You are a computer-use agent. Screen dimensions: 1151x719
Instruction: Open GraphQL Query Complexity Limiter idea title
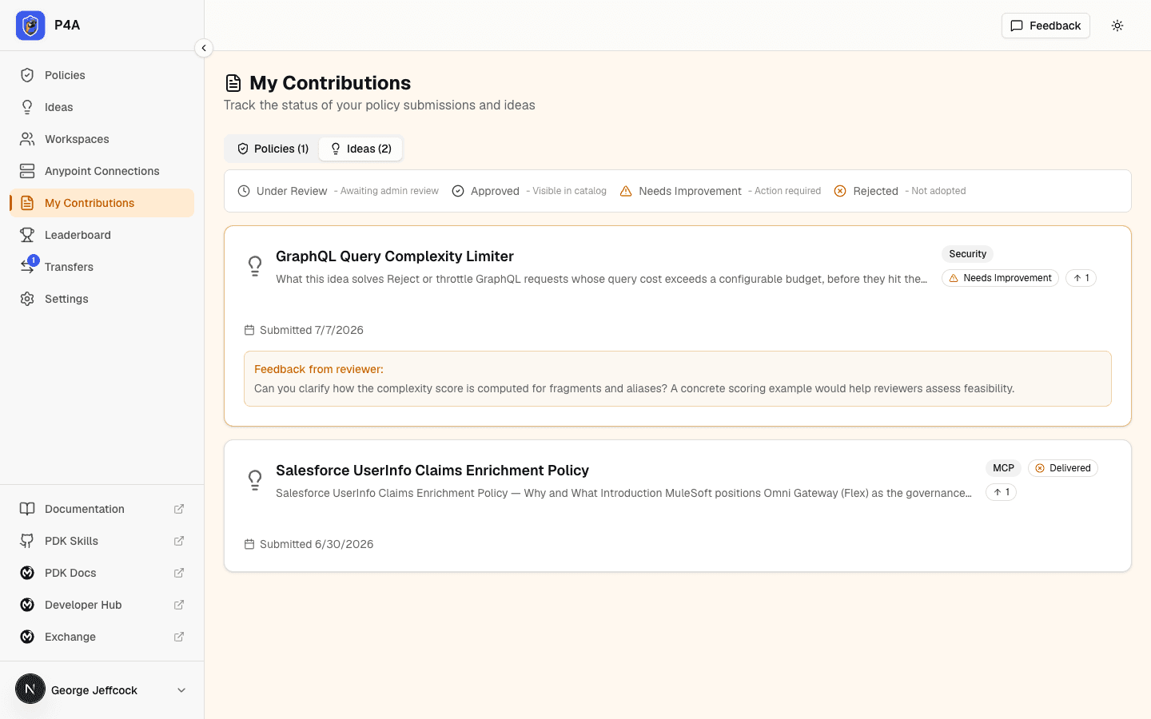pos(395,256)
